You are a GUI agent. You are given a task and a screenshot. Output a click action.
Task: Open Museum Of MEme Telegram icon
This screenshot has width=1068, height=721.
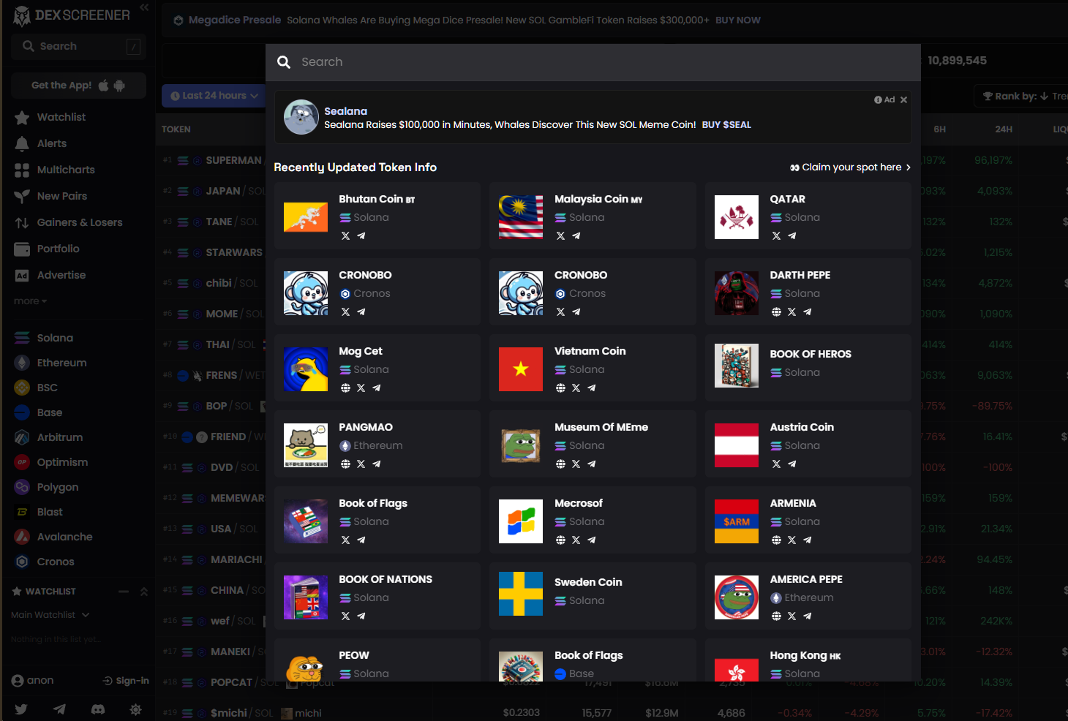[592, 464]
